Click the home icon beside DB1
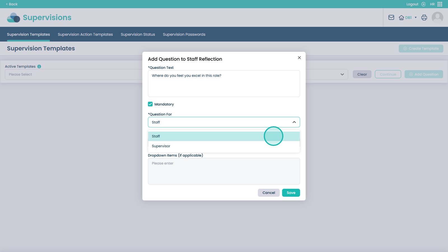The width and height of the screenshot is (448, 252). (401, 18)
